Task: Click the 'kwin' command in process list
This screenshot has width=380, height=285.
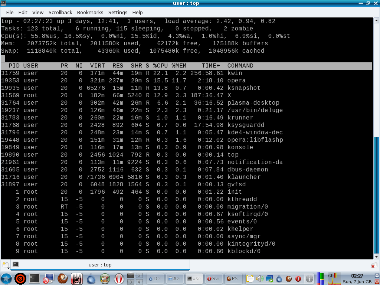Action: pos(235,73)
